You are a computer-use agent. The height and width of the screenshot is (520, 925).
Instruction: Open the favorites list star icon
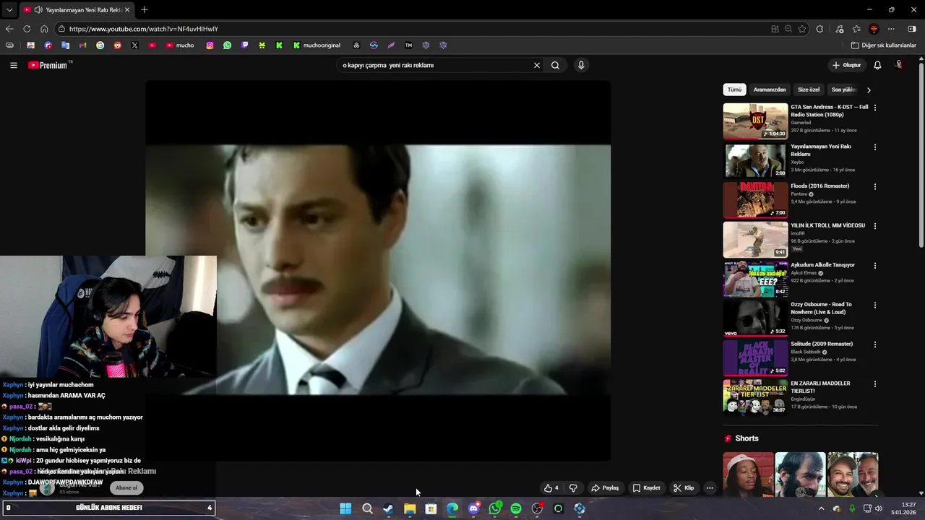coord(856,29)
